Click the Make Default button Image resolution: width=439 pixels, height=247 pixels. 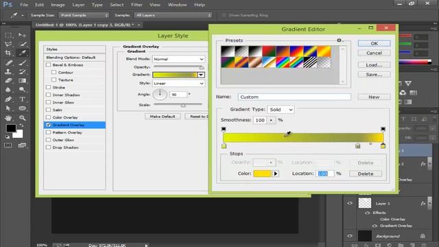click(163, 117)
